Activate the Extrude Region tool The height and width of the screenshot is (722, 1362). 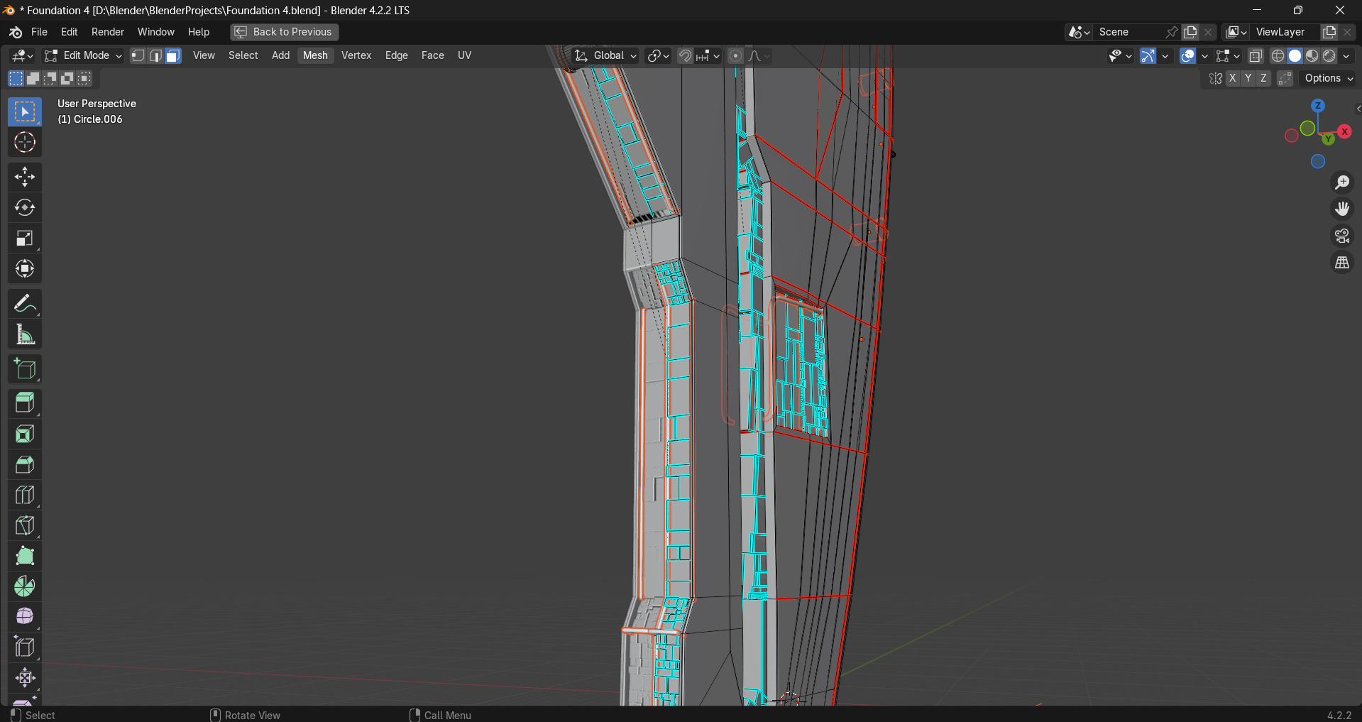[25, 403]
